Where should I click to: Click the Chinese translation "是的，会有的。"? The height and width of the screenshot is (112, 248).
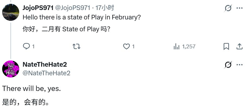pyautogui.click(x=26, y=103)
